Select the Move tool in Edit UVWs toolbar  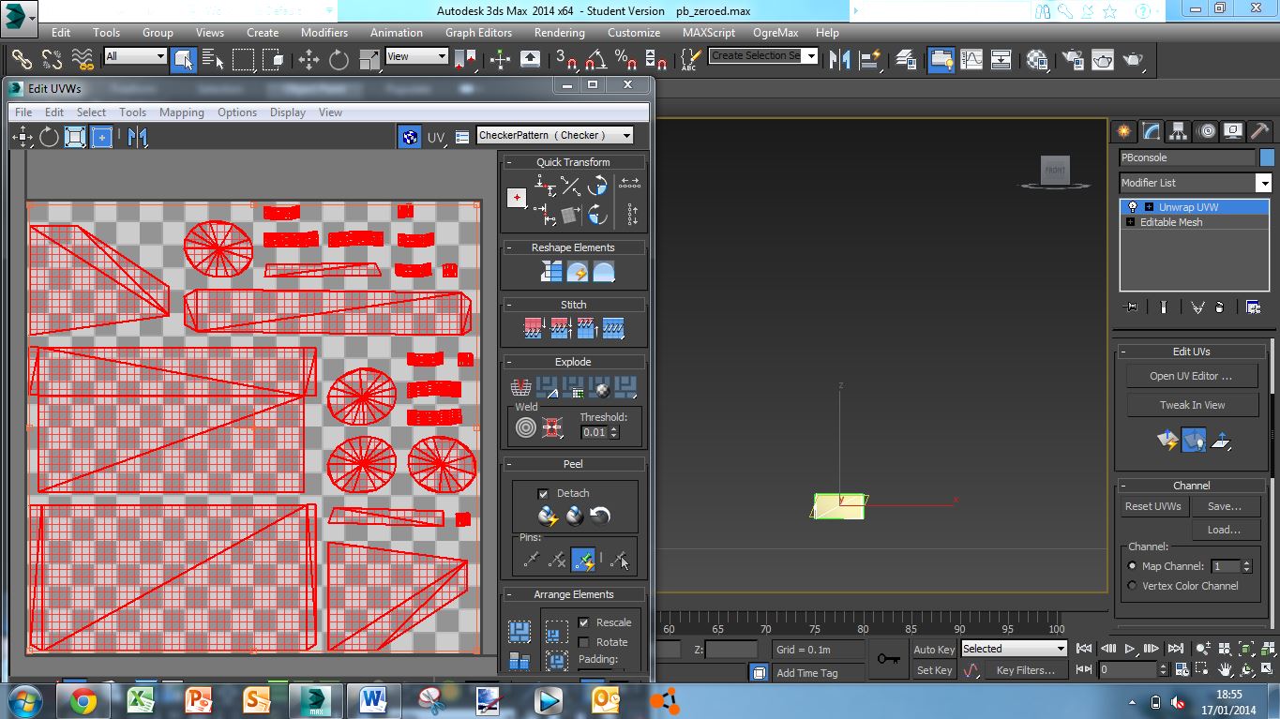pyautogui.click(x=23, y=137)
